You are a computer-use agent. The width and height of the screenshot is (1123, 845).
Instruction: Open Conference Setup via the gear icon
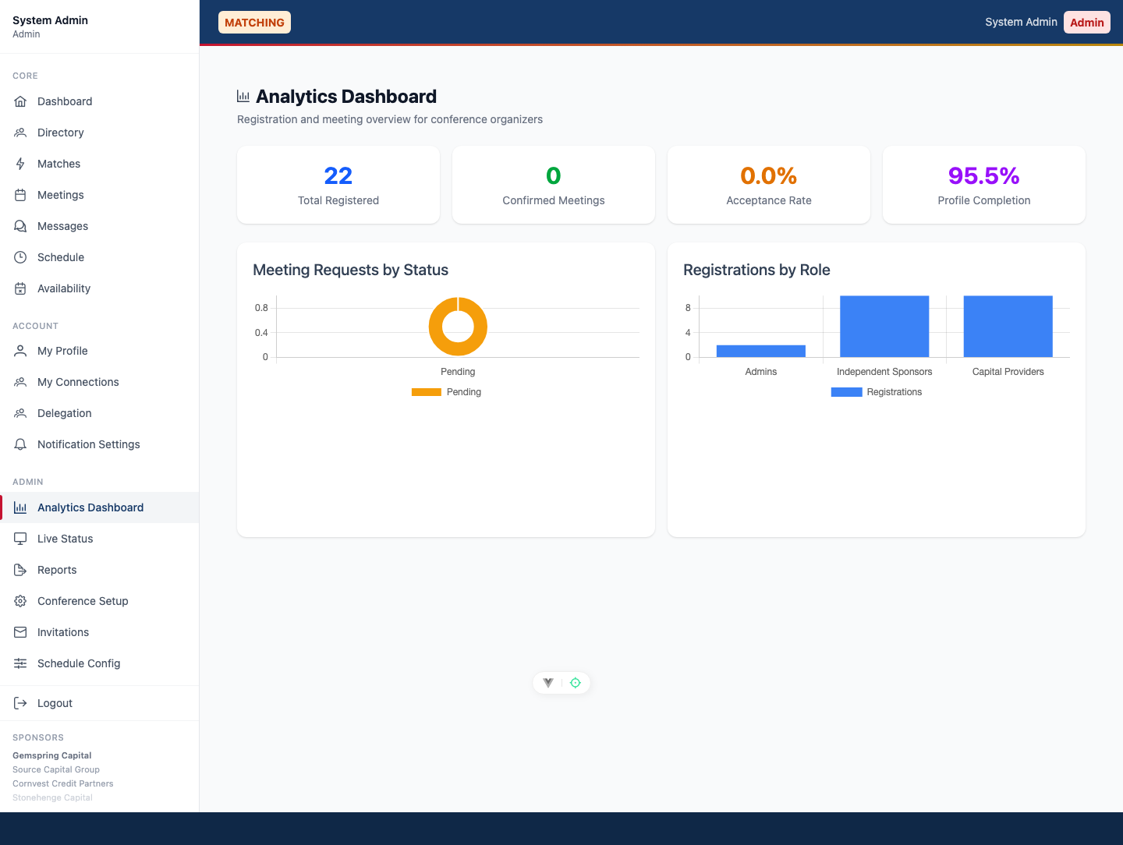[20, 601]
